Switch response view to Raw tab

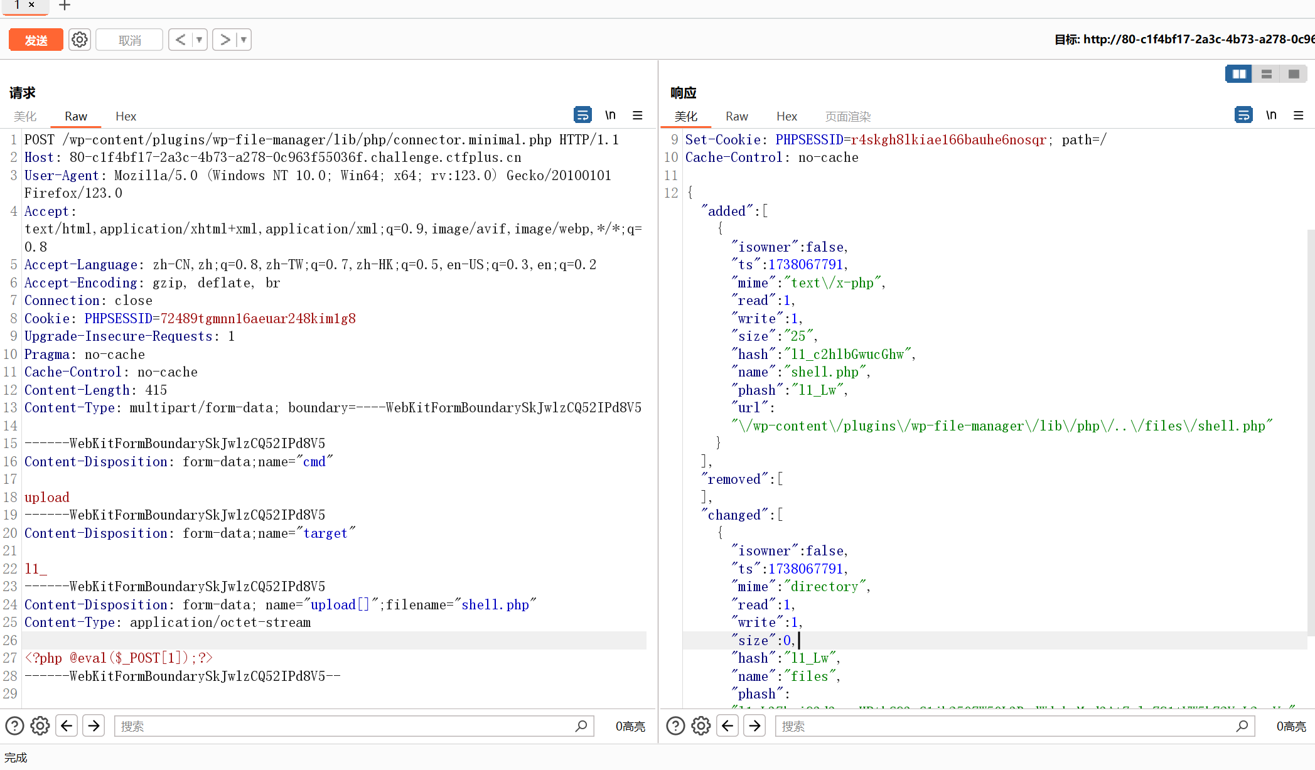[x=736, y=116]
